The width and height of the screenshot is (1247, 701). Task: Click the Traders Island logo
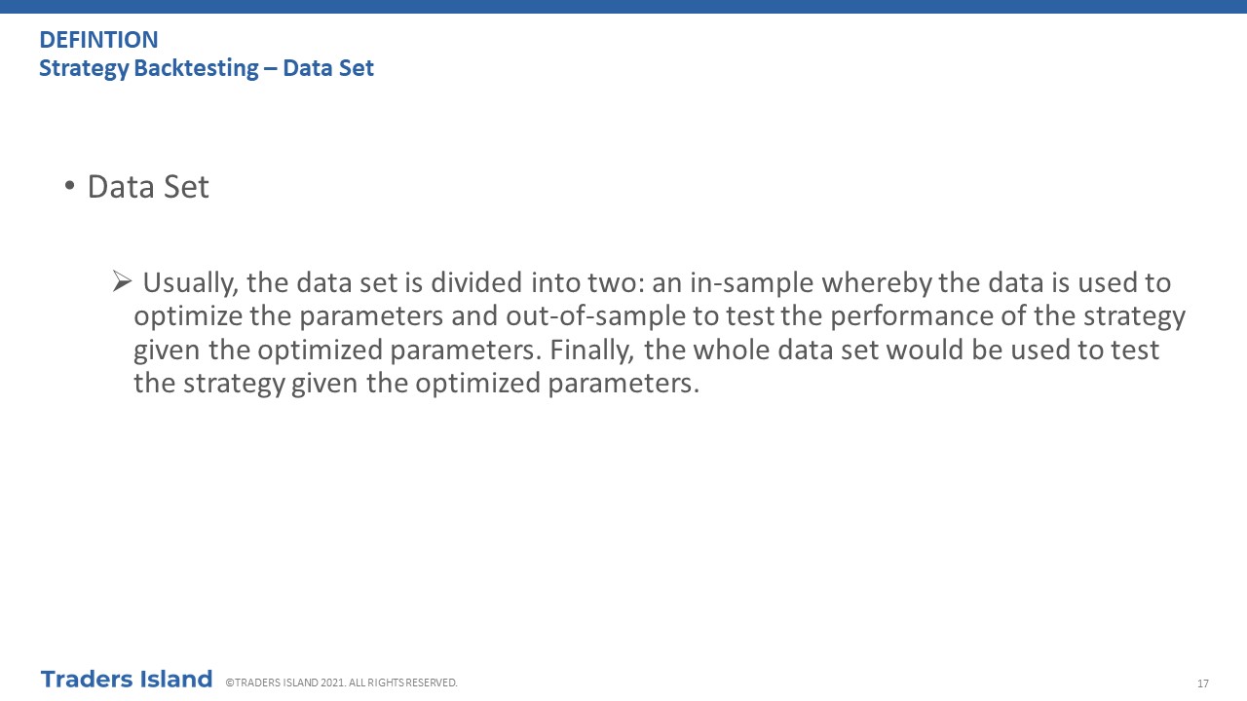(x=127, y=680)
